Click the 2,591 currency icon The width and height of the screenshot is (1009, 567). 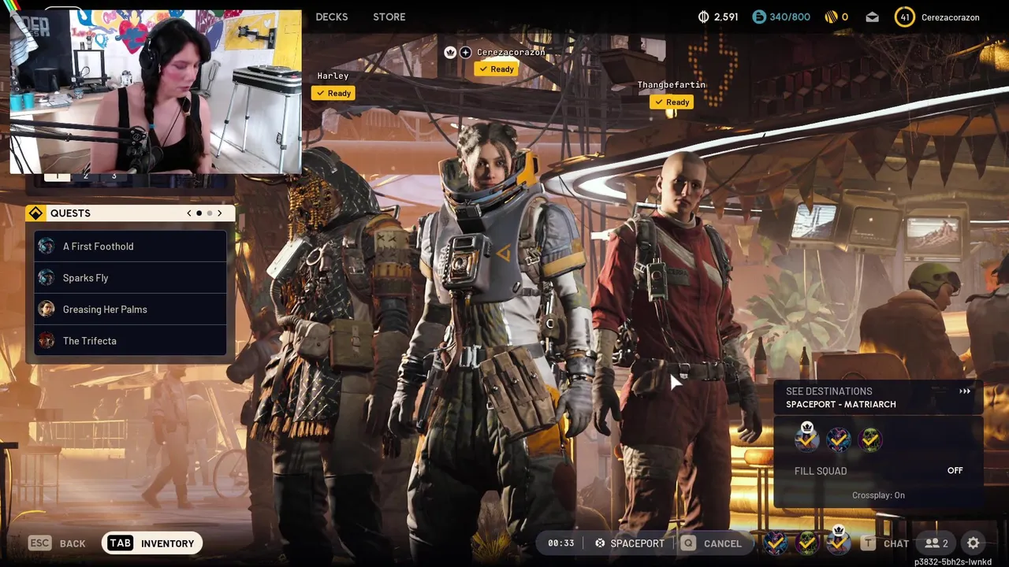coord(704,17)
